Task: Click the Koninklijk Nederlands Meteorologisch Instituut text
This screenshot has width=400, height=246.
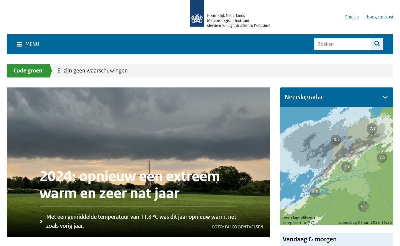Action: (x=228, y=18)
